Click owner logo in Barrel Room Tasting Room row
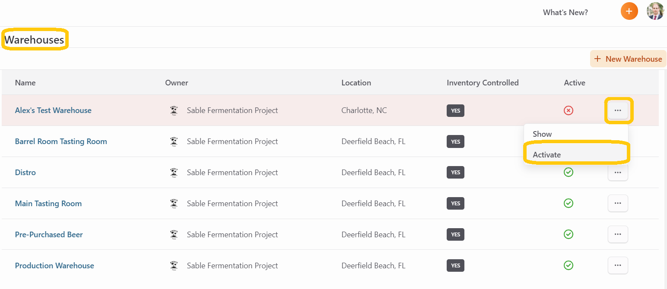667x289 pixels. (x=174, y=141)
